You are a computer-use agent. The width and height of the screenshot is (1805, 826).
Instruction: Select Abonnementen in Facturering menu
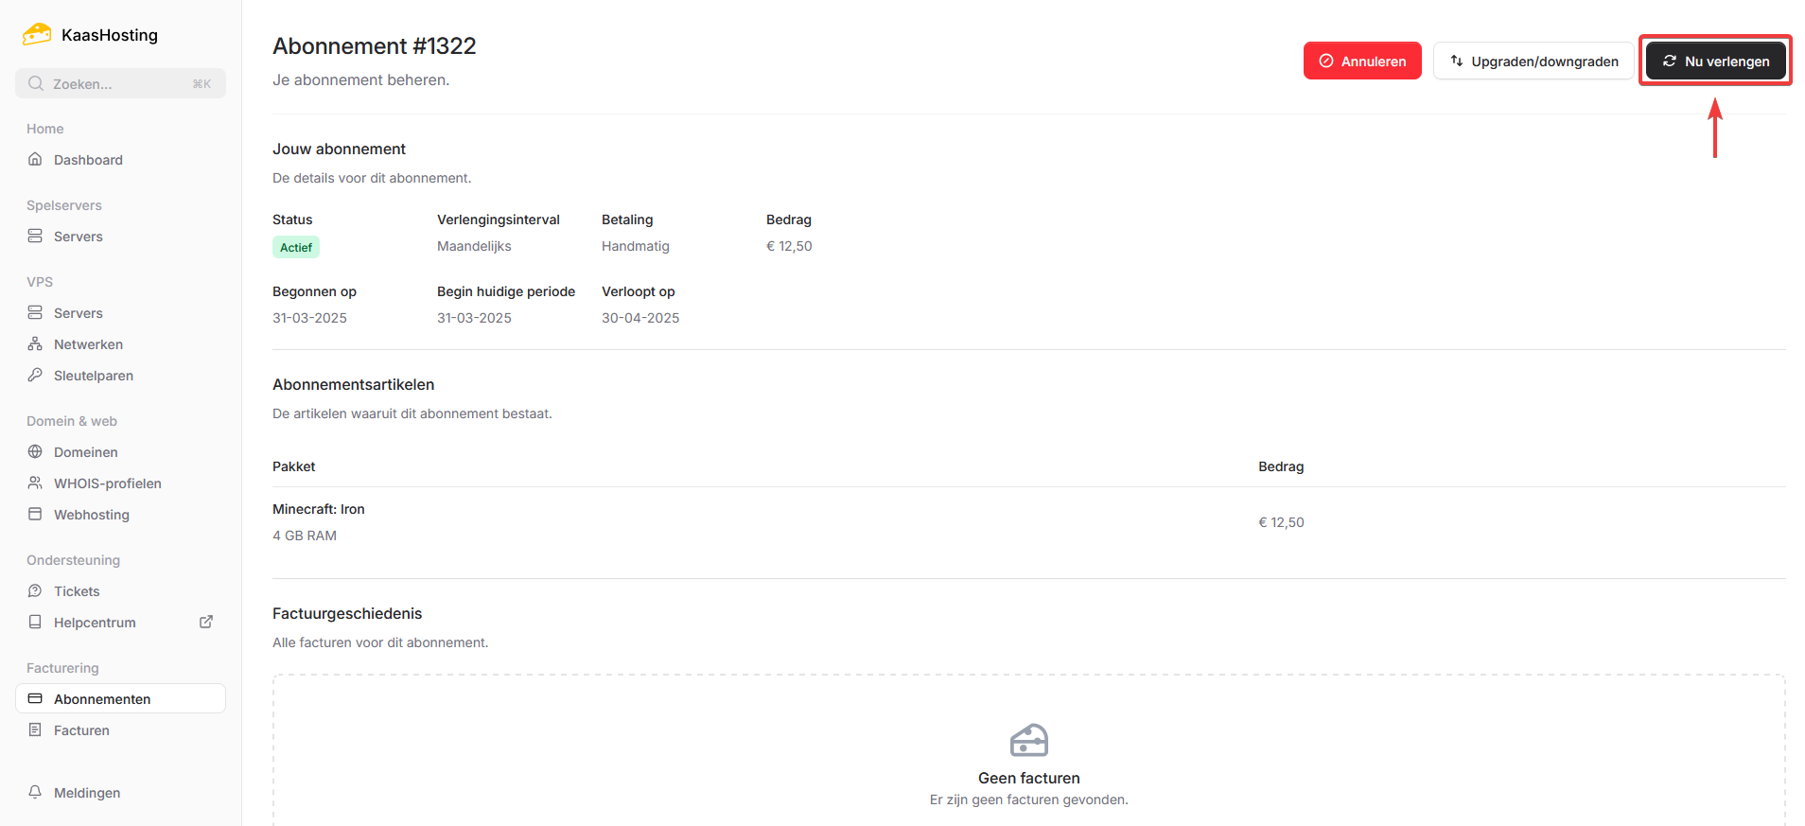(x=102, y=699)
